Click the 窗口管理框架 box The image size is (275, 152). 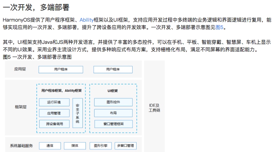pos(113,124)
